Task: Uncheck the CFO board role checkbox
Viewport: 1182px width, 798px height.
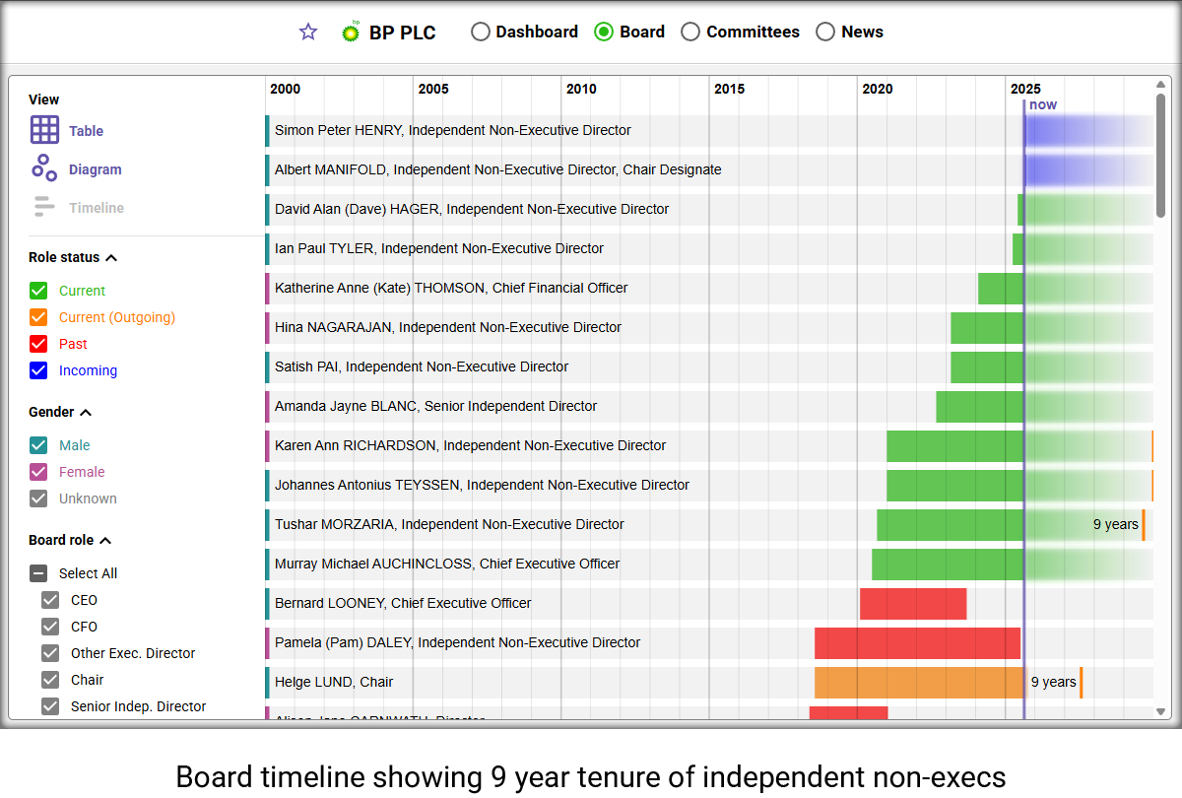Action: (x=50, y=627)
